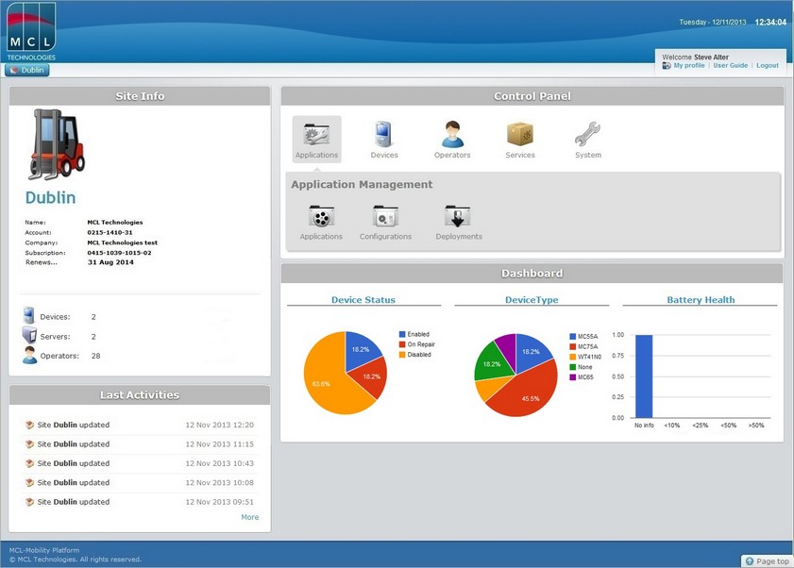The image size is (794, 568).
Task: Click the MC55A legend swatch
Action: [573, 336]
